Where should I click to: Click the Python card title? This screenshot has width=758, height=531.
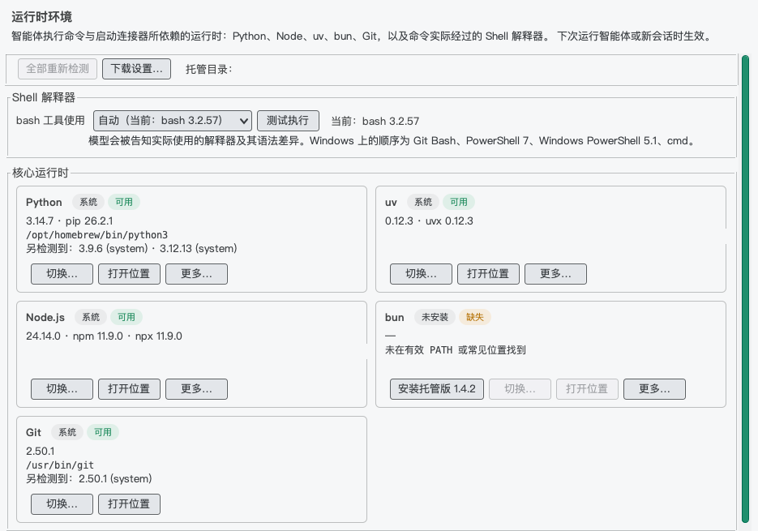pyautogui.click(x=44, y=202)
